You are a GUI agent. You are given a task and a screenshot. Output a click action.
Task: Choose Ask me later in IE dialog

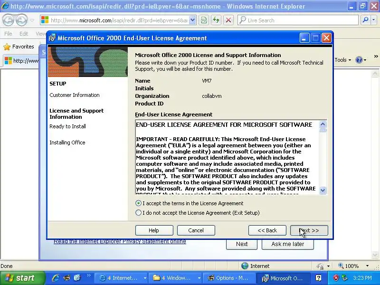pos(288,244)
